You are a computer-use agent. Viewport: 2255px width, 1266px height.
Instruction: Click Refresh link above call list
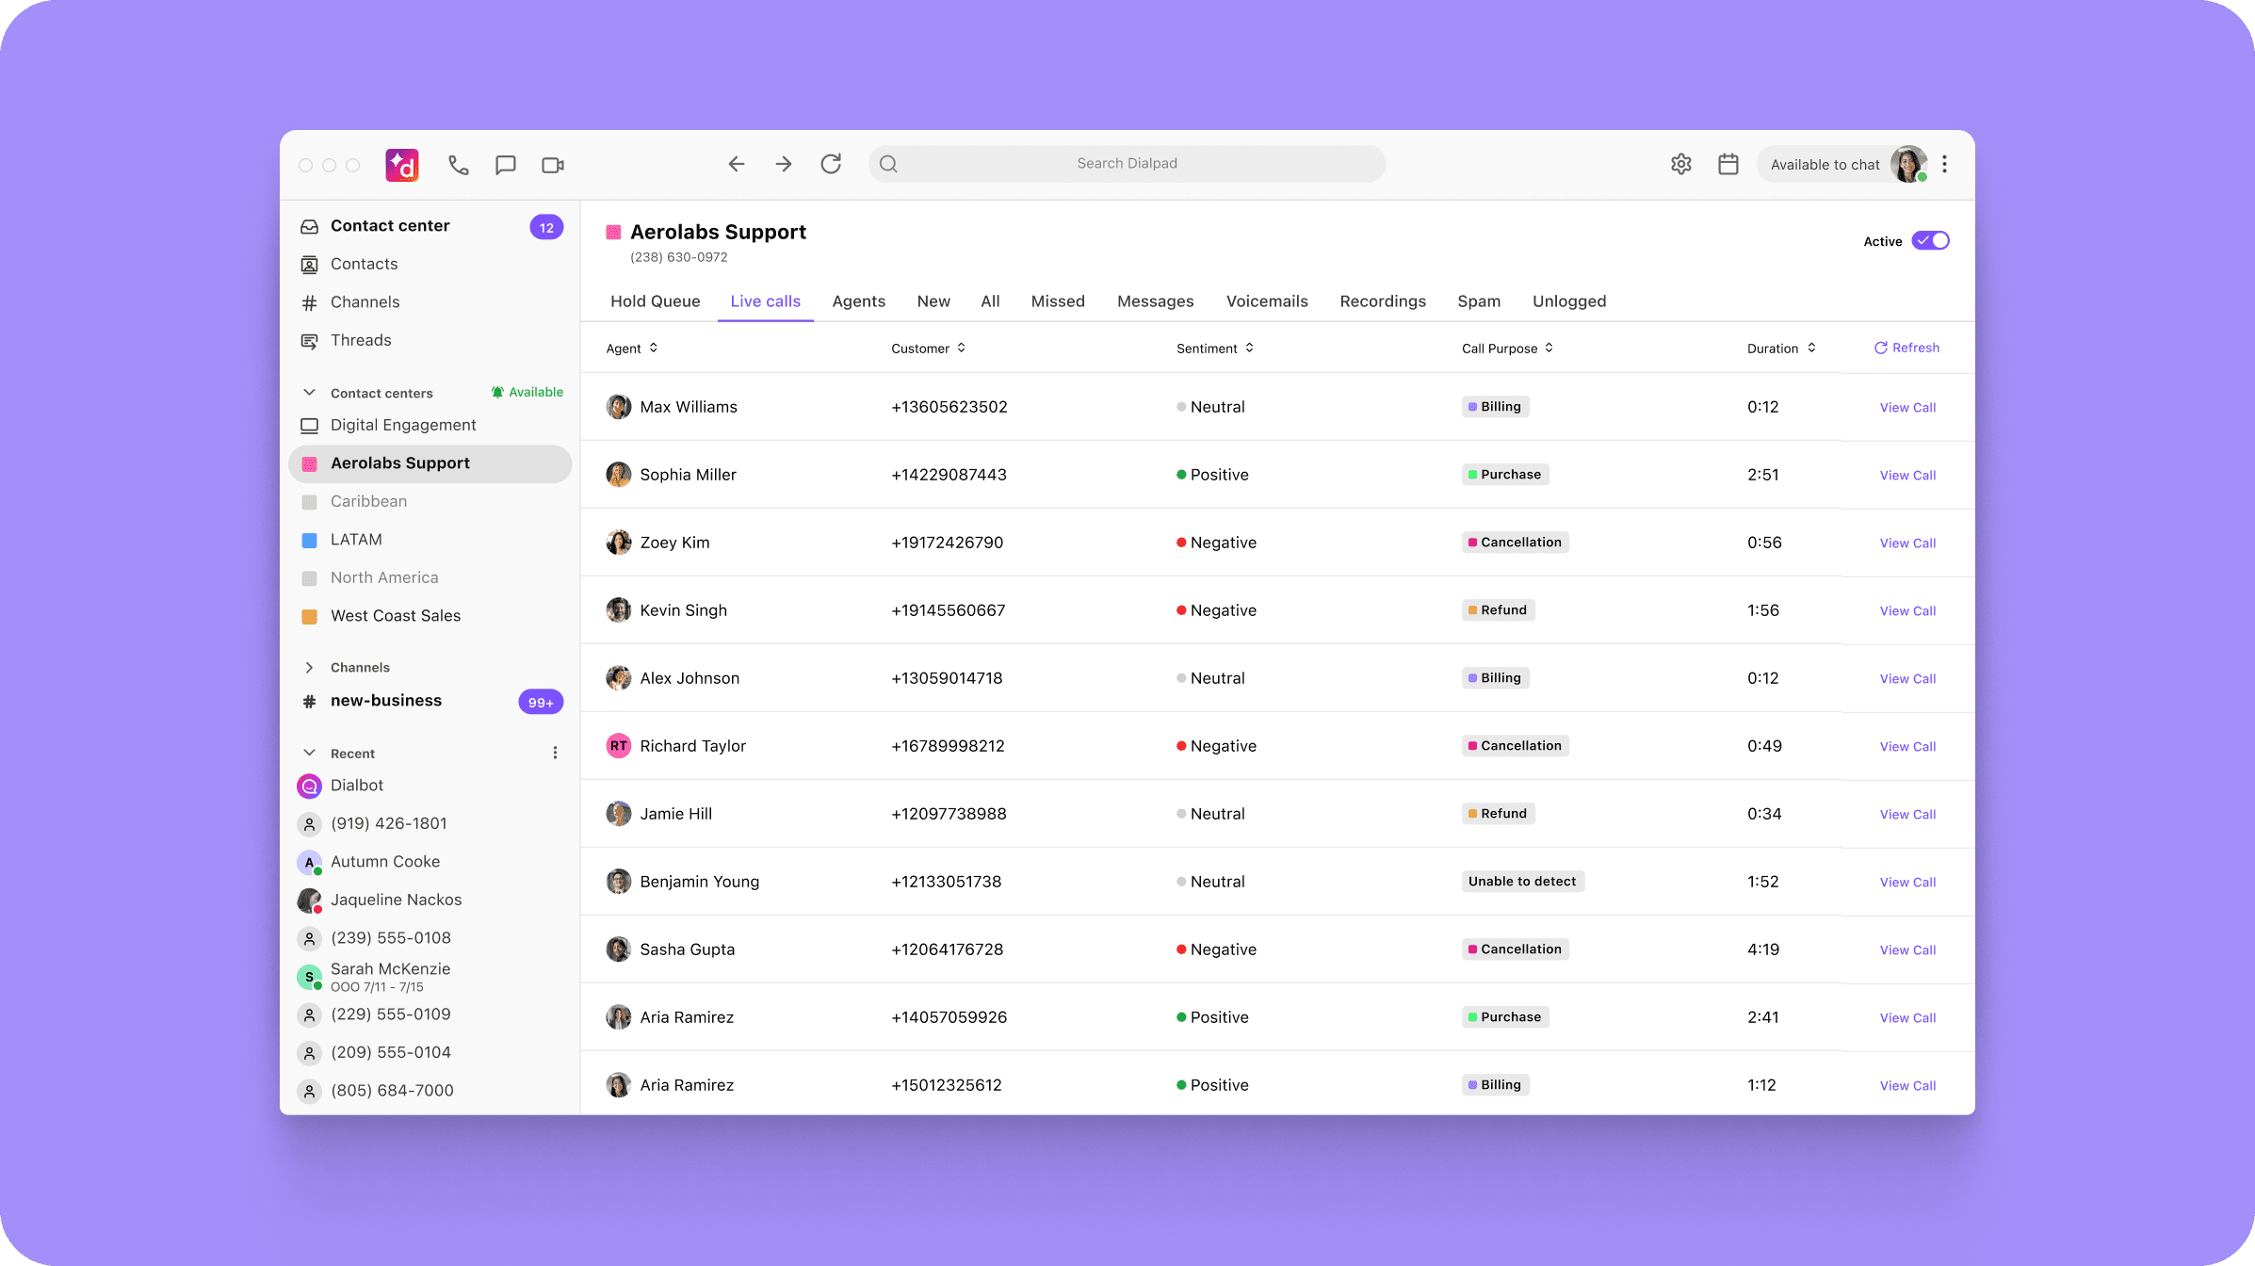[x=1906, y=348]
